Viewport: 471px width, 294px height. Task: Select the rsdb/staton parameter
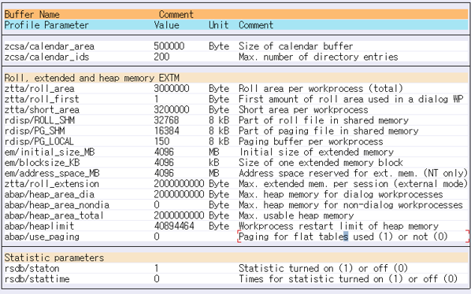click(32, 268)
